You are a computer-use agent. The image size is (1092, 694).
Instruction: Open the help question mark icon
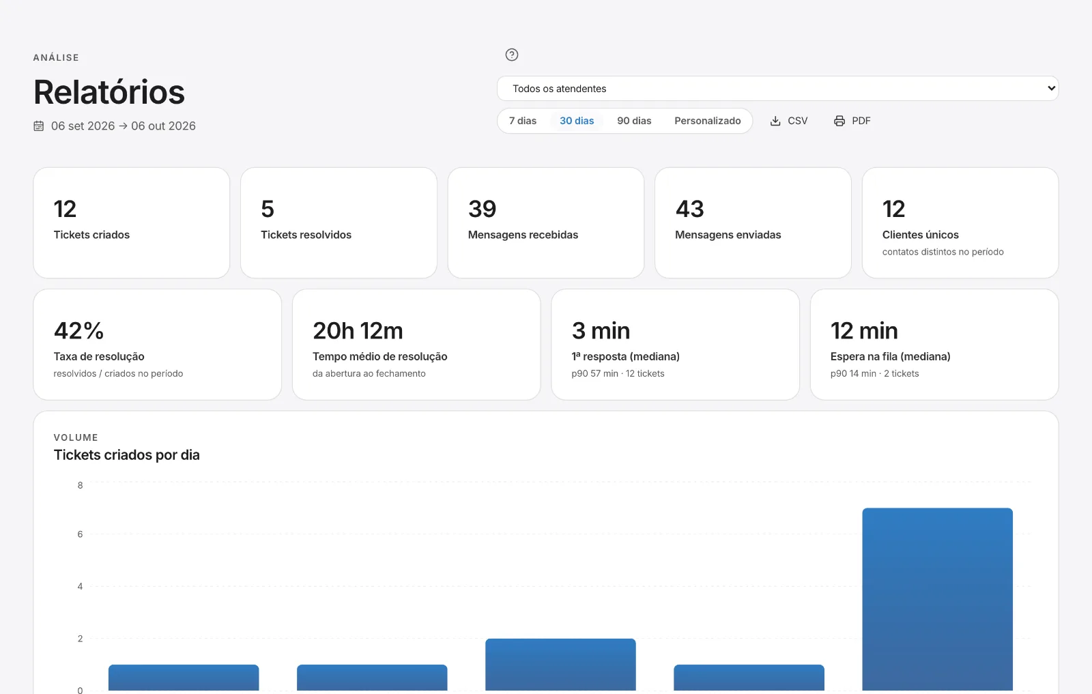[x=512, y=55]
